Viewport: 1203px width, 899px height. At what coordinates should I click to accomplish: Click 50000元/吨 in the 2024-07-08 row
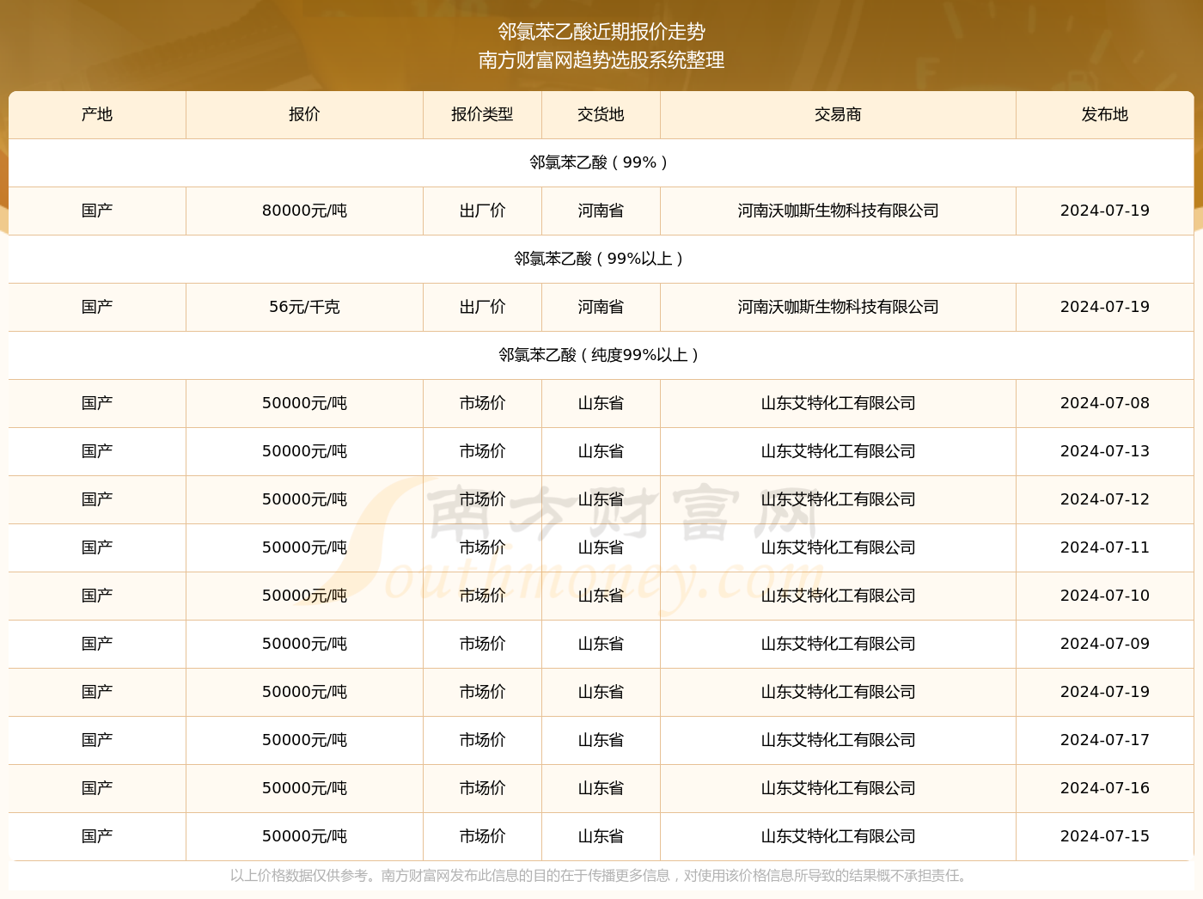click(x=304, y=403)
